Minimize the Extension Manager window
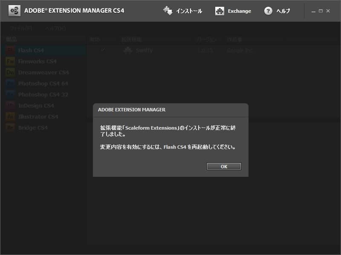341x255 pixels. [313, 11]
